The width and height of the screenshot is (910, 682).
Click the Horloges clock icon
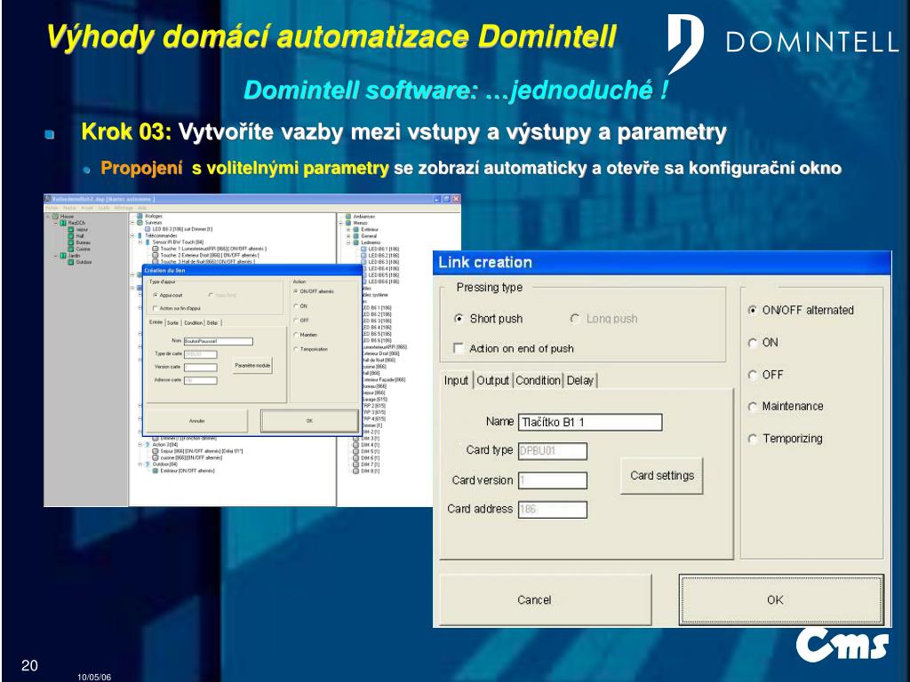[x=140, y=217]
